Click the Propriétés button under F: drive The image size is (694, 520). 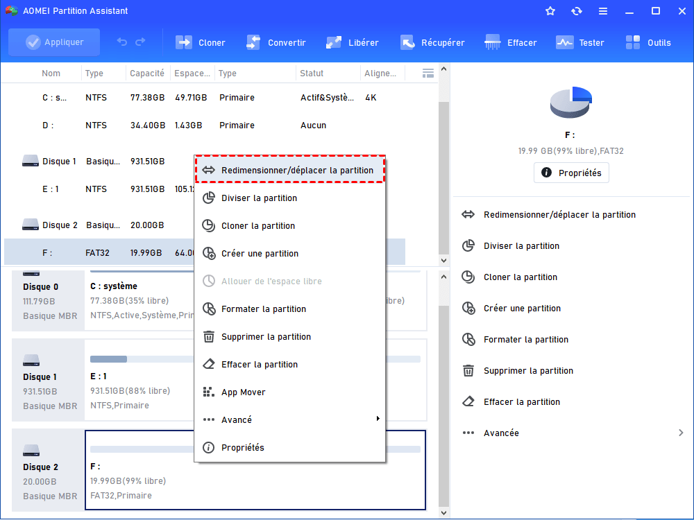point(571,173)
